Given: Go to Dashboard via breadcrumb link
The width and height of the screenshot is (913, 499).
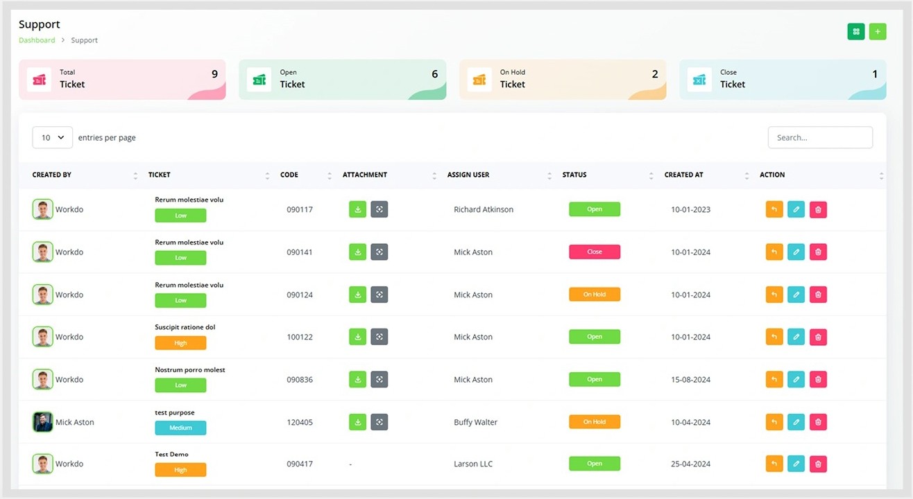Looking at the screenshot, I should (x=37, y=40).
